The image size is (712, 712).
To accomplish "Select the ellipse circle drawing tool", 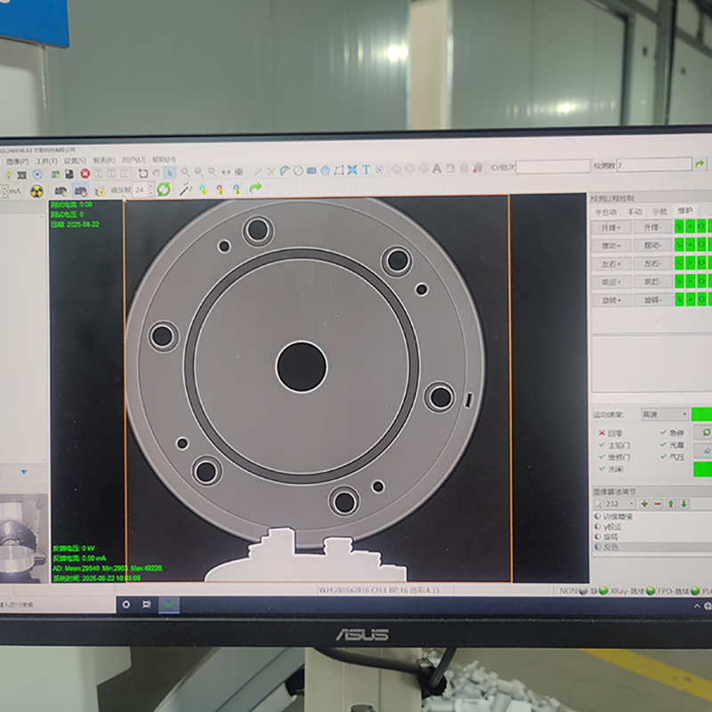I will 298,171.
